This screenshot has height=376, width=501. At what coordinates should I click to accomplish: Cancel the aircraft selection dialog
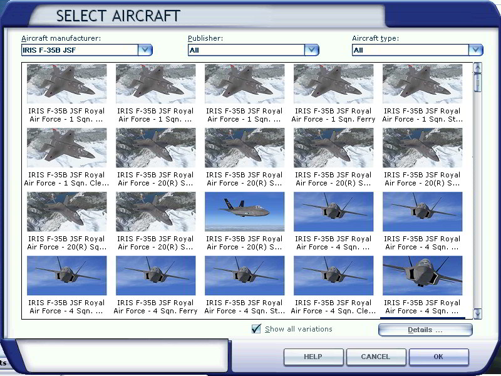coord(375,357)
